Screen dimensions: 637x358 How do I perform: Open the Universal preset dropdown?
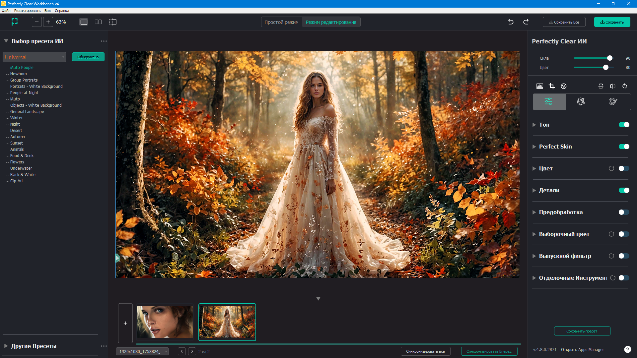click(34, 57)
